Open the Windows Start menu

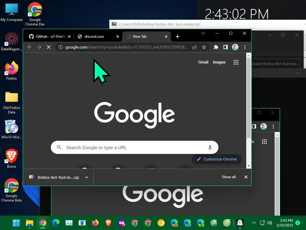coord(16,223)
